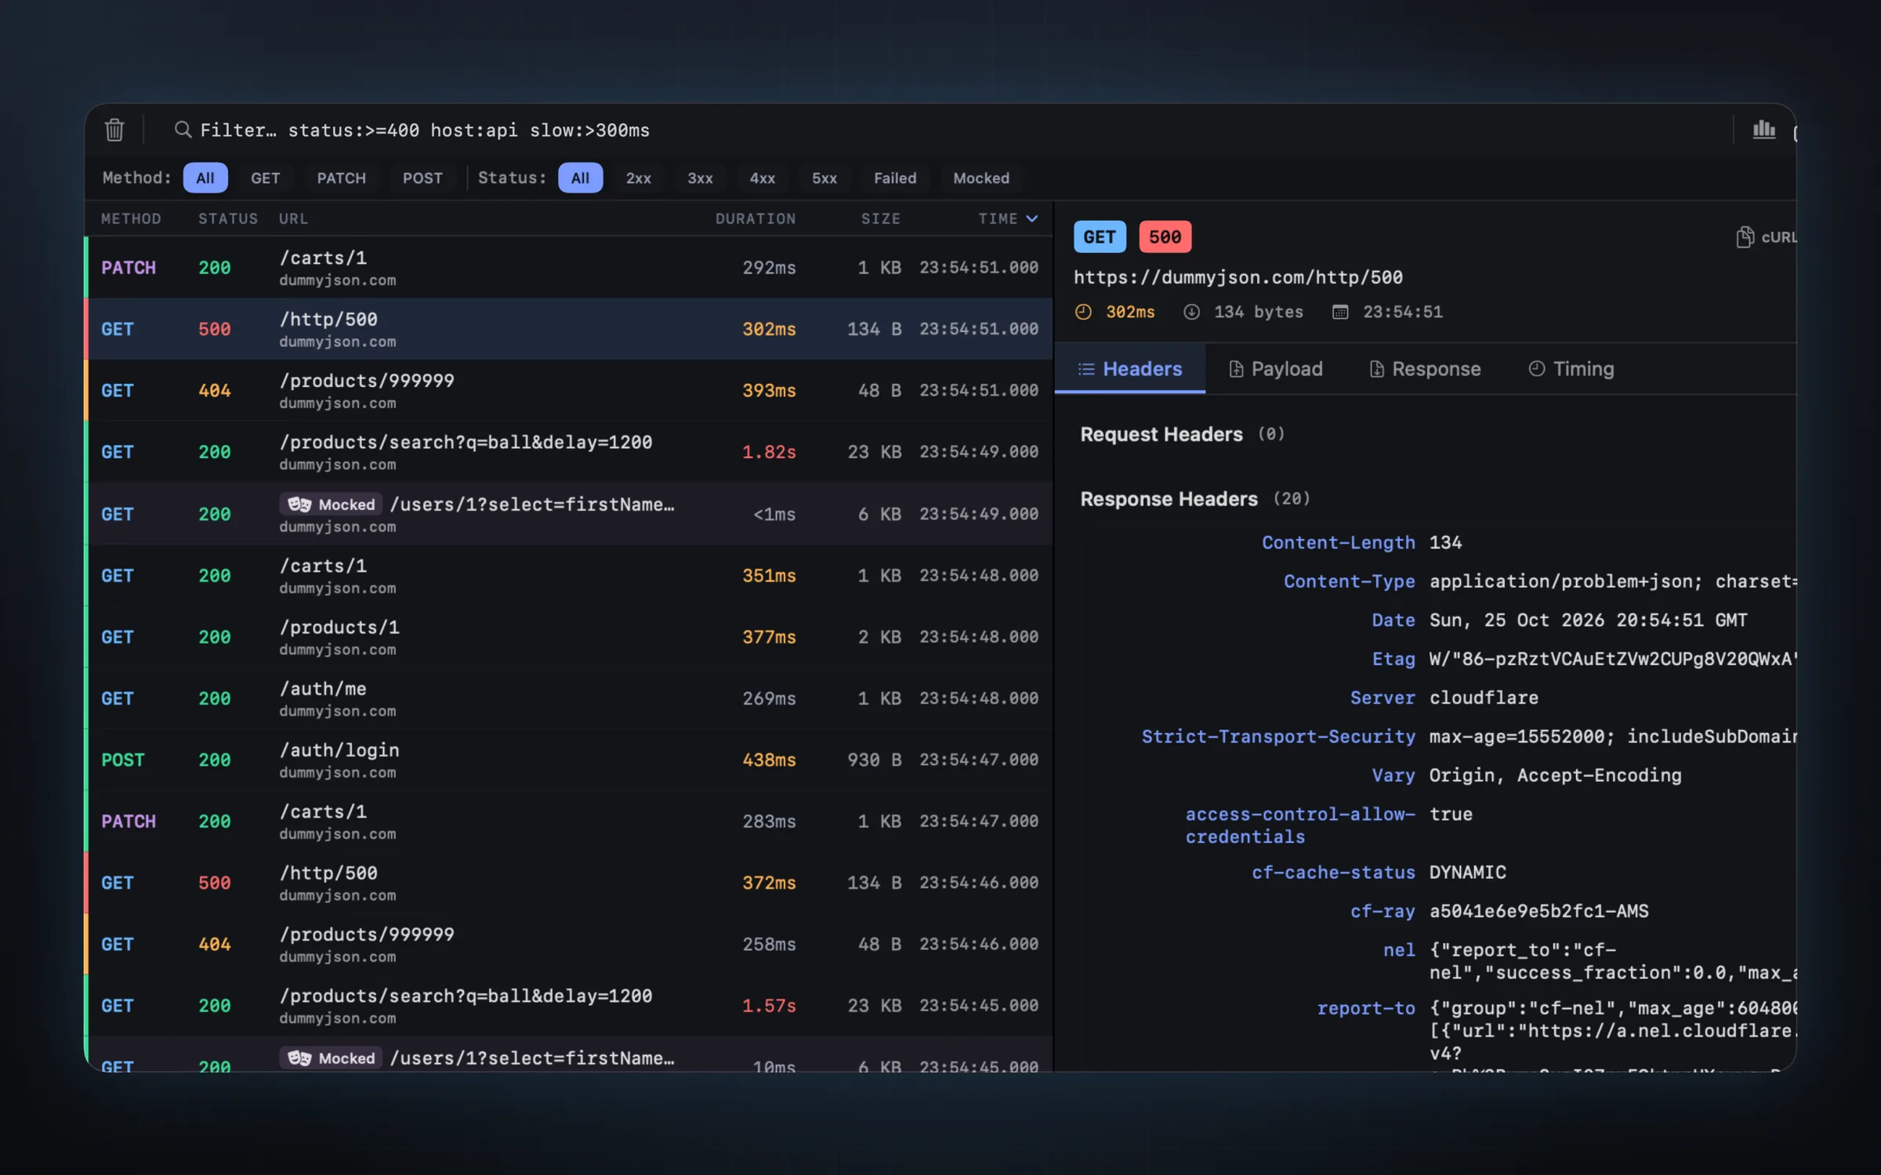Viewport: 1881px width, 1175px height.
Task: Show only 2xx status responses
Action: [x=638, y=178]
